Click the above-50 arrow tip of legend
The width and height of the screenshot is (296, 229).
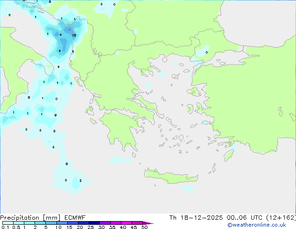(x=148, y=223)
